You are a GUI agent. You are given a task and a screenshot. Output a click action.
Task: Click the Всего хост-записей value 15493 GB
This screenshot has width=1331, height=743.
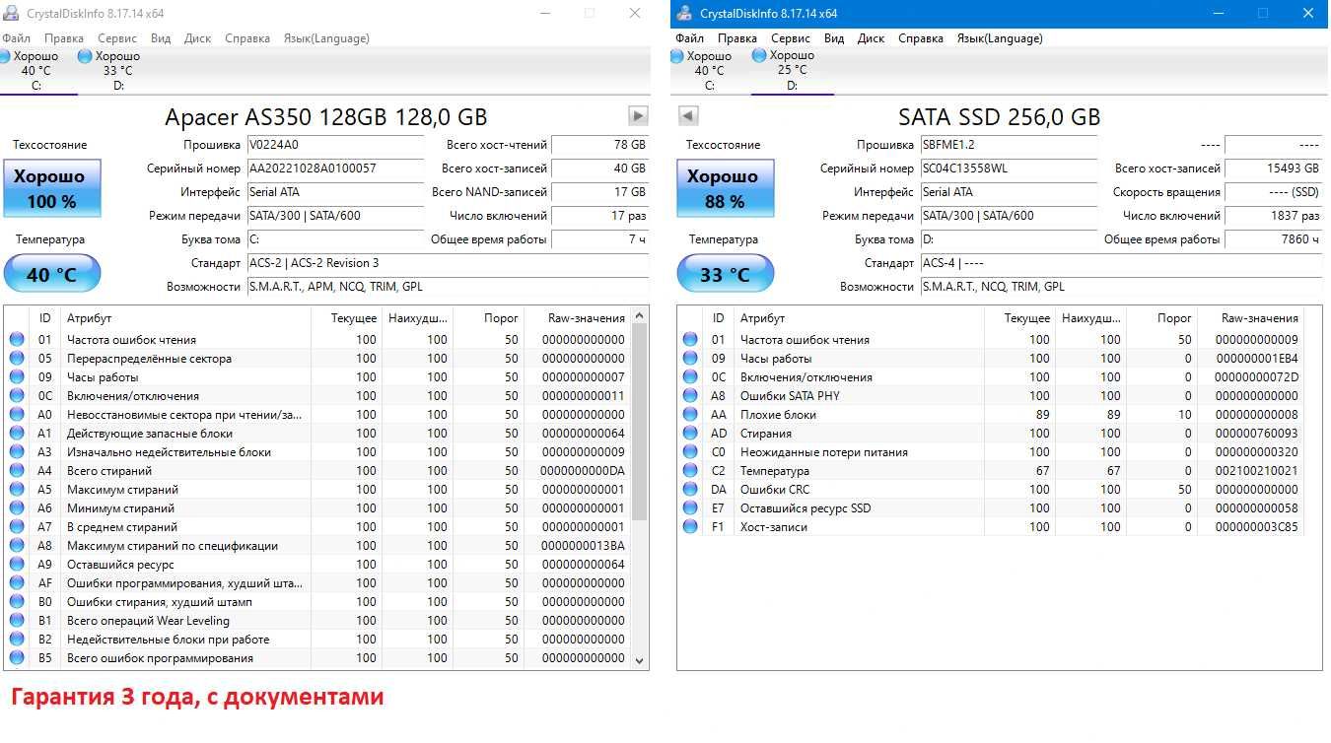click(x=1273, y=169)
